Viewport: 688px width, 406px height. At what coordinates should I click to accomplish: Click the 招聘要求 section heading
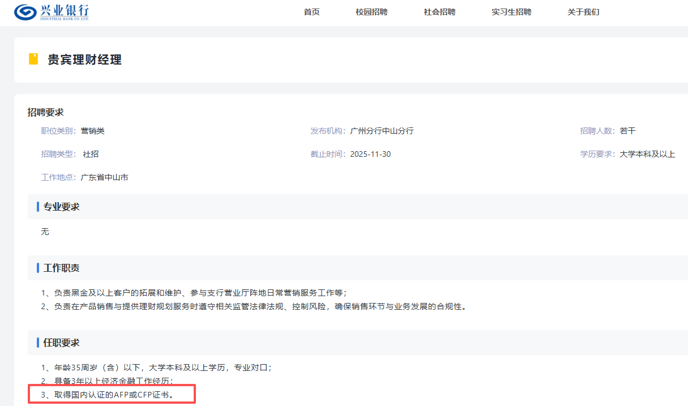(x=46, y=112)
